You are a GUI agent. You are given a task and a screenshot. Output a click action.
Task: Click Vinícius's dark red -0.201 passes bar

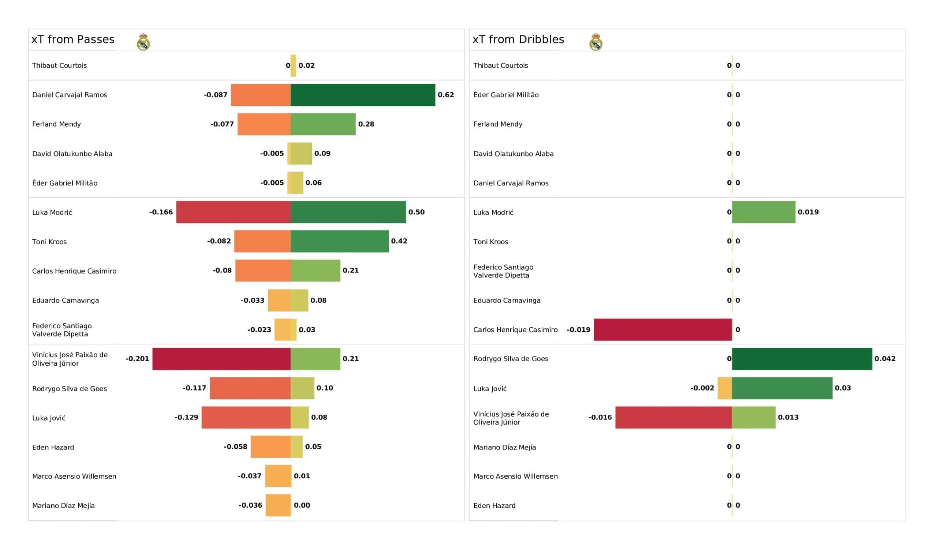click(221, 359)
